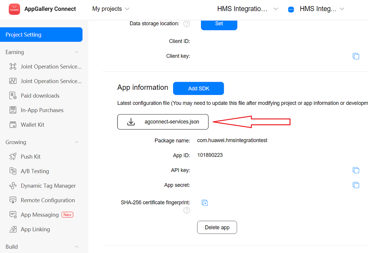368x253 pixels.
Task: Select Project Setting in sidebar
Action: 41,35
